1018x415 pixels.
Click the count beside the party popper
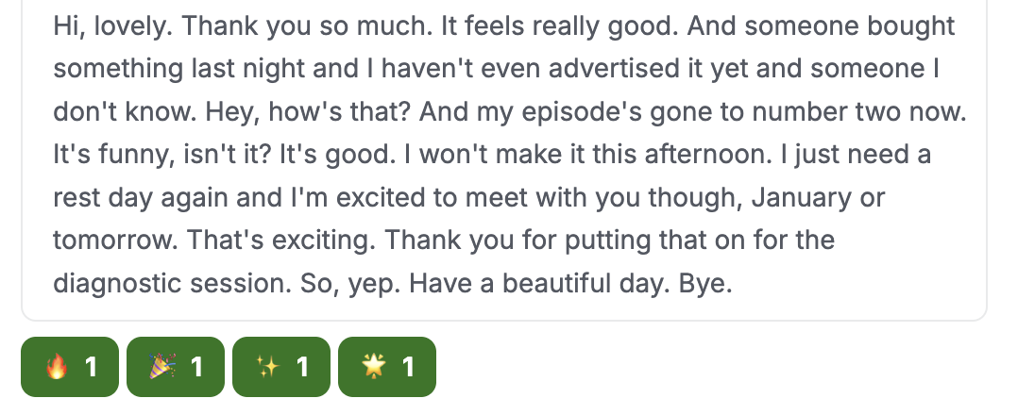(x=196, y=368)
